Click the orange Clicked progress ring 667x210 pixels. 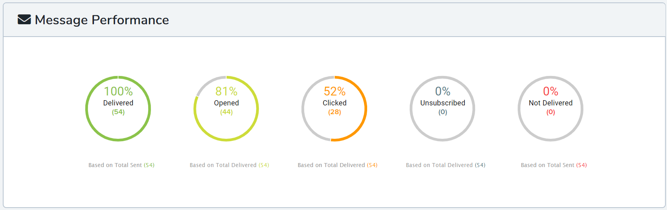point(334,109)
